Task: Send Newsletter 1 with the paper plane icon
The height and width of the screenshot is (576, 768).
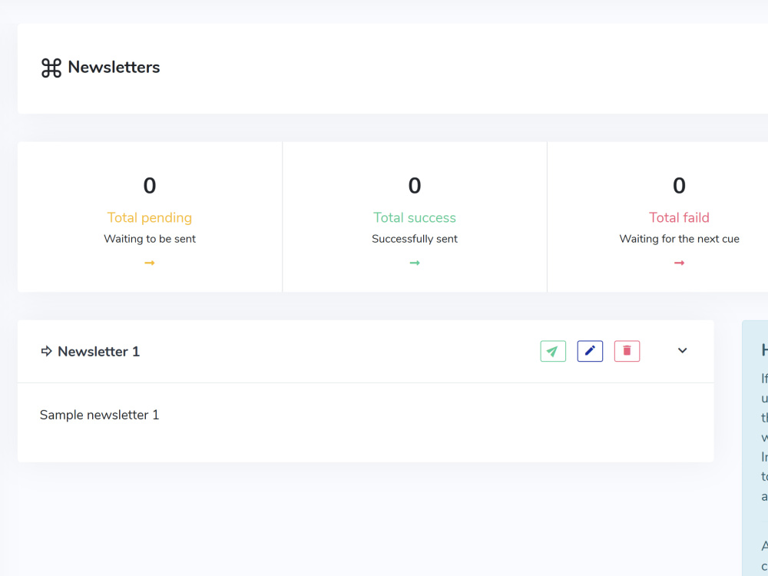Action: [x=553, y=351]
